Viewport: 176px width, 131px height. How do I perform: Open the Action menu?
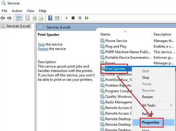(x=17, y=11)
